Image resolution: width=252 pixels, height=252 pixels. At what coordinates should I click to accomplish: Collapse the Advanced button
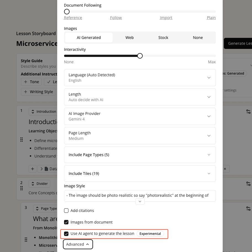78,244
